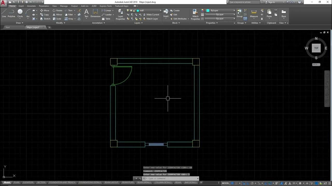This screenshot has height=186, width=332.
Task: Expand the Modify panel
Action: [60, 23]
